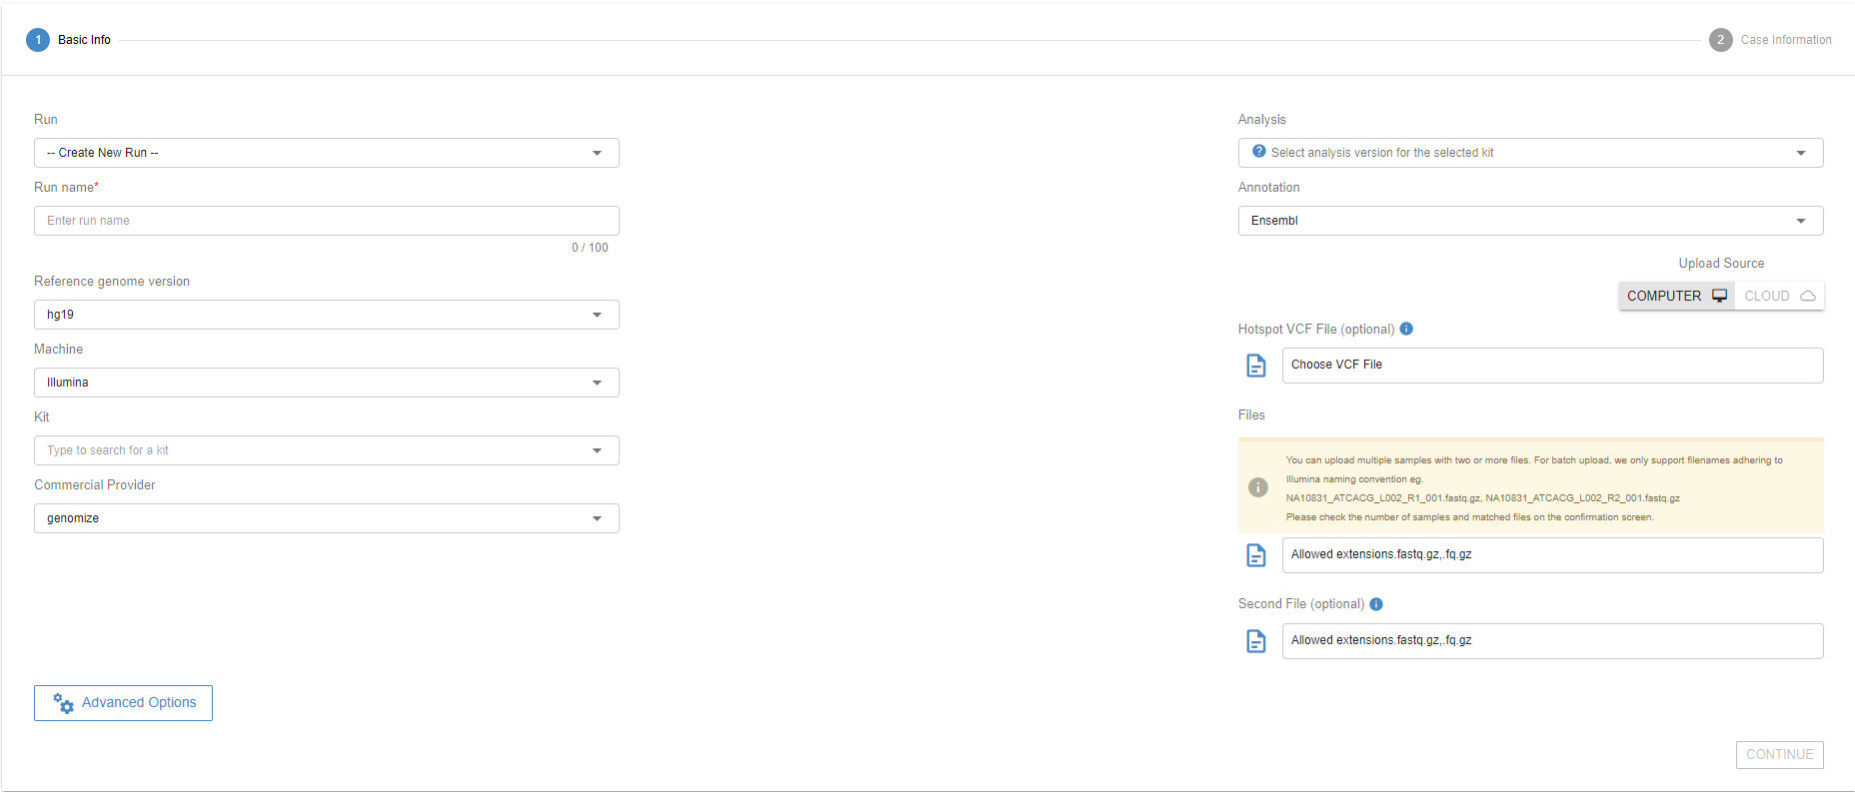Open the Run dropdown showing Create New Run

327,153
